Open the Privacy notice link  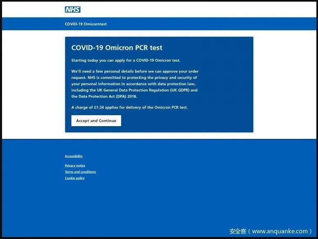[x=75, y=165]
